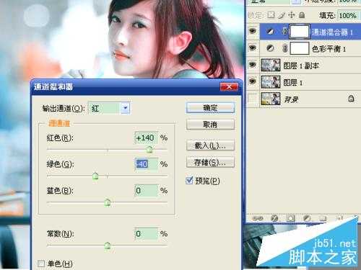Select mask thumbnail of 色彩平衡 1 layer

pyautogui.click(x=300, y=48)
